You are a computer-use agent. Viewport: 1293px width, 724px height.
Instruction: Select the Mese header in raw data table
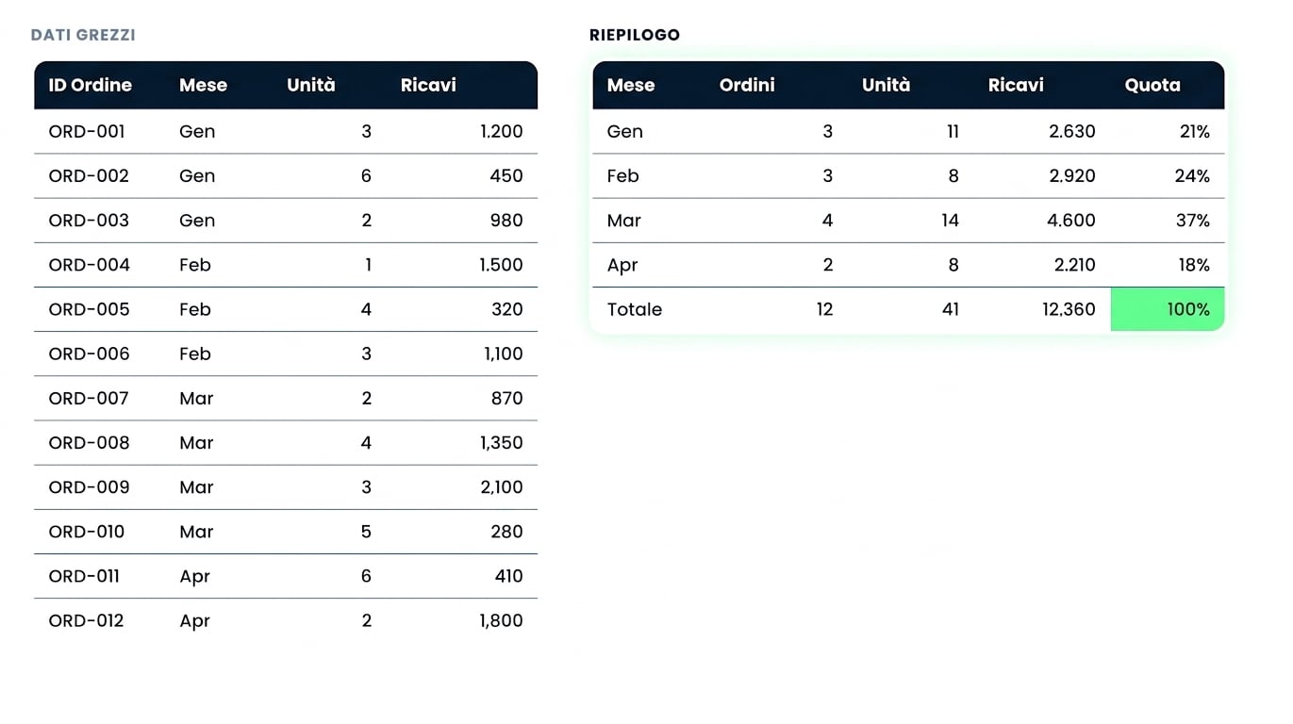point(203,85)
